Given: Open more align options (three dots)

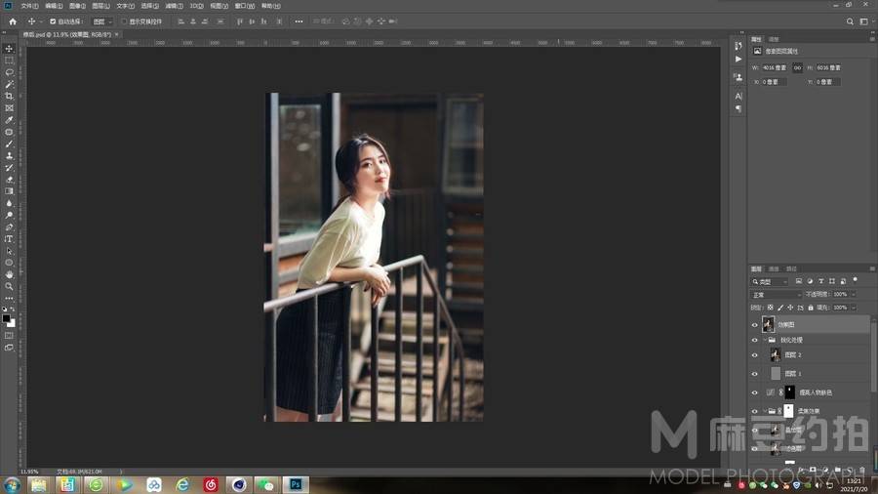Looking at the screenshot, I should pyautogui.click(x=299, y=21).
